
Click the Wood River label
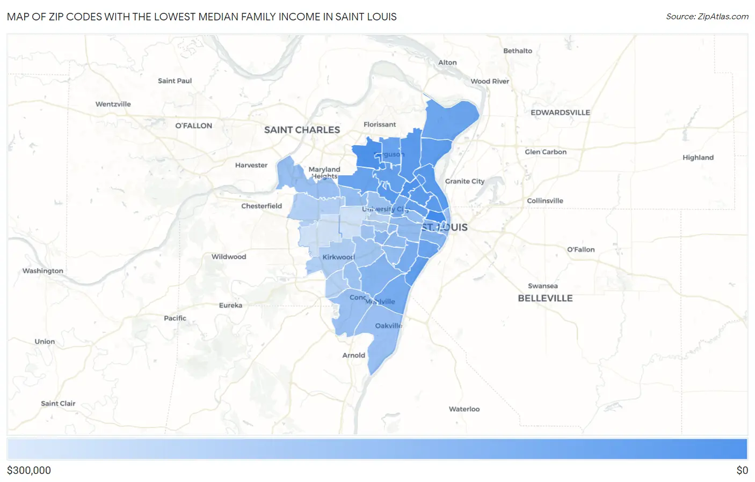click(490, 81)
